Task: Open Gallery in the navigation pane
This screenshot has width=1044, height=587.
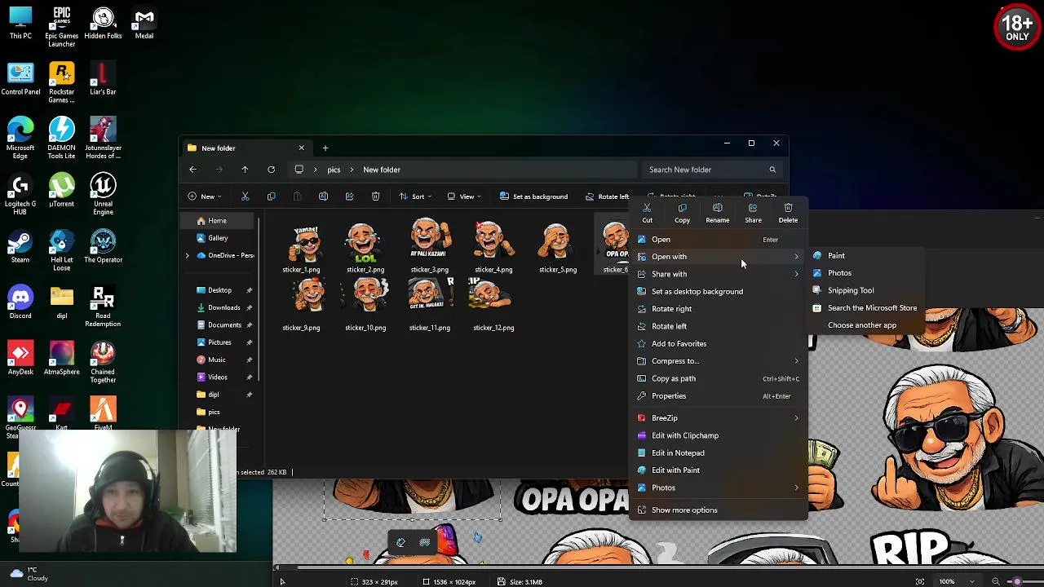Action: click(x=217, y=238)
